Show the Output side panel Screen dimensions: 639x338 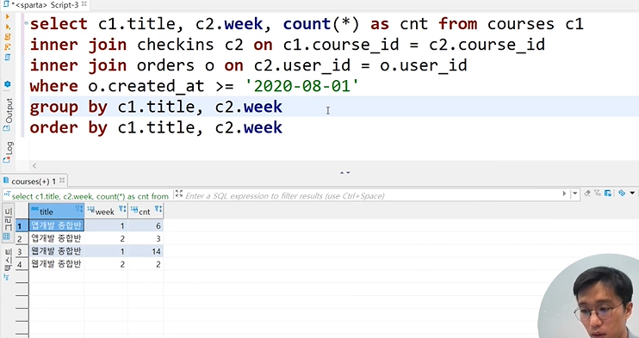(x=8, y=115)
